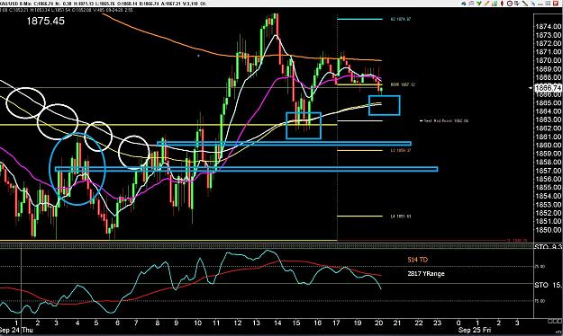Click the lower STO 15 indicator label
This screenshot has width=563, height=336.
click(548, 285)
